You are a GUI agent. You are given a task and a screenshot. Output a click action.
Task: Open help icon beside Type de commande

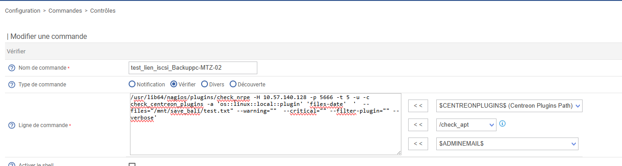coord(12,85)
